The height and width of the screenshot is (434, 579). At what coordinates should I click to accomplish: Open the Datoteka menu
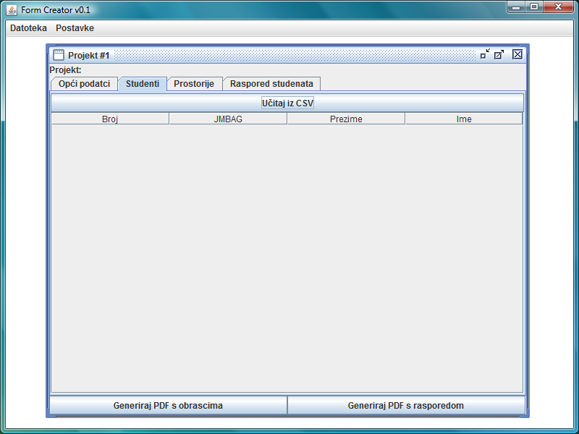pyautogui.click(x=28, y=28)
